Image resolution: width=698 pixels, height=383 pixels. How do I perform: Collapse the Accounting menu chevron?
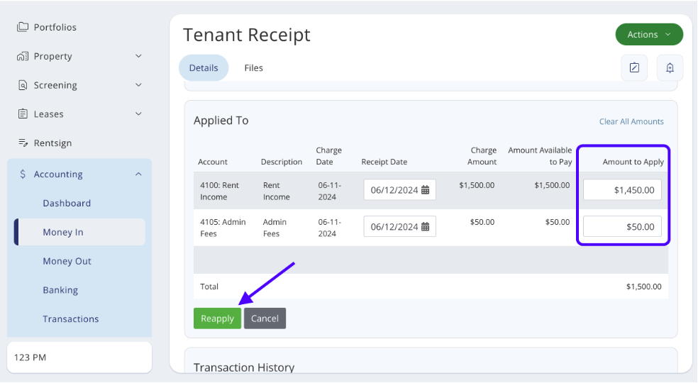pos(138,174)
